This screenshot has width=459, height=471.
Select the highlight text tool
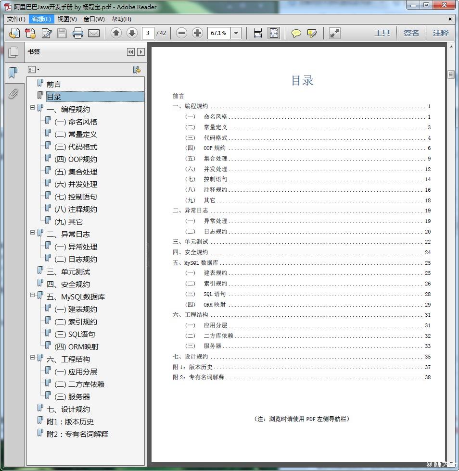(312, 33)
